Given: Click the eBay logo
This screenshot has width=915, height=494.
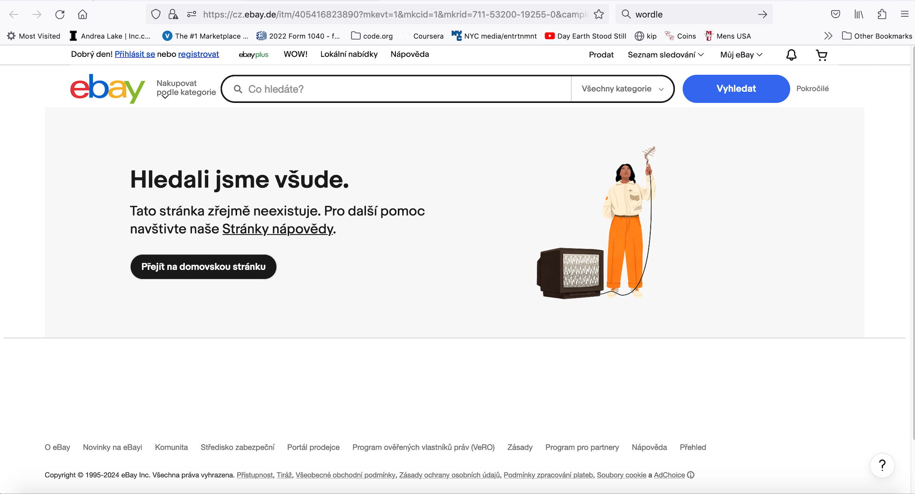Looking at the screenshot, I should tap(107, 88).
